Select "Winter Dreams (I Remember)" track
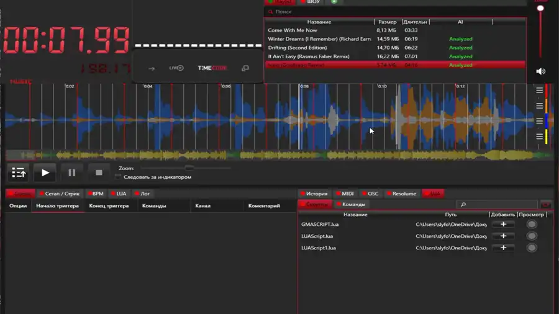 (319, 39)
